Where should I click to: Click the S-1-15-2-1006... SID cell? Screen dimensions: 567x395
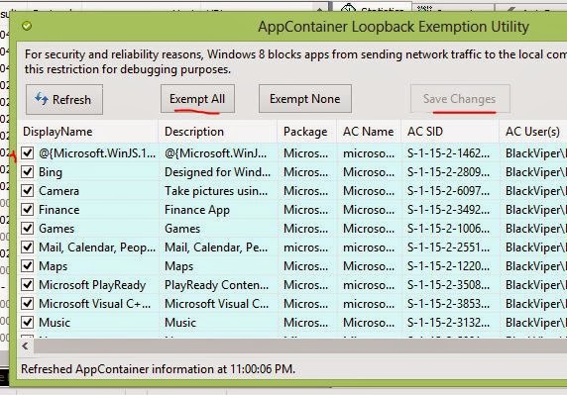(x=448, y=229)
